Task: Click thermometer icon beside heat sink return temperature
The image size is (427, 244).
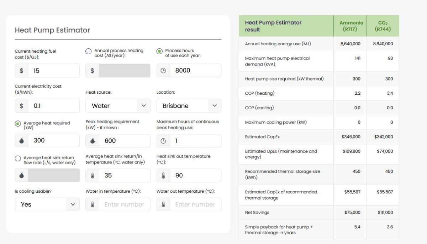Action: click(x=93, y=176)
